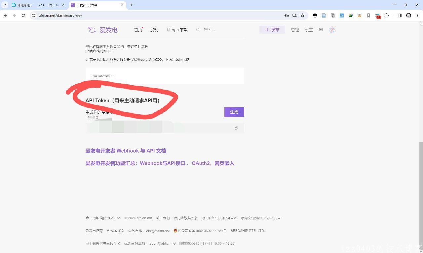This screenshot has height=253, width=423.
Task: Click the Afdian logo in the header
Action: coord(102,30)
